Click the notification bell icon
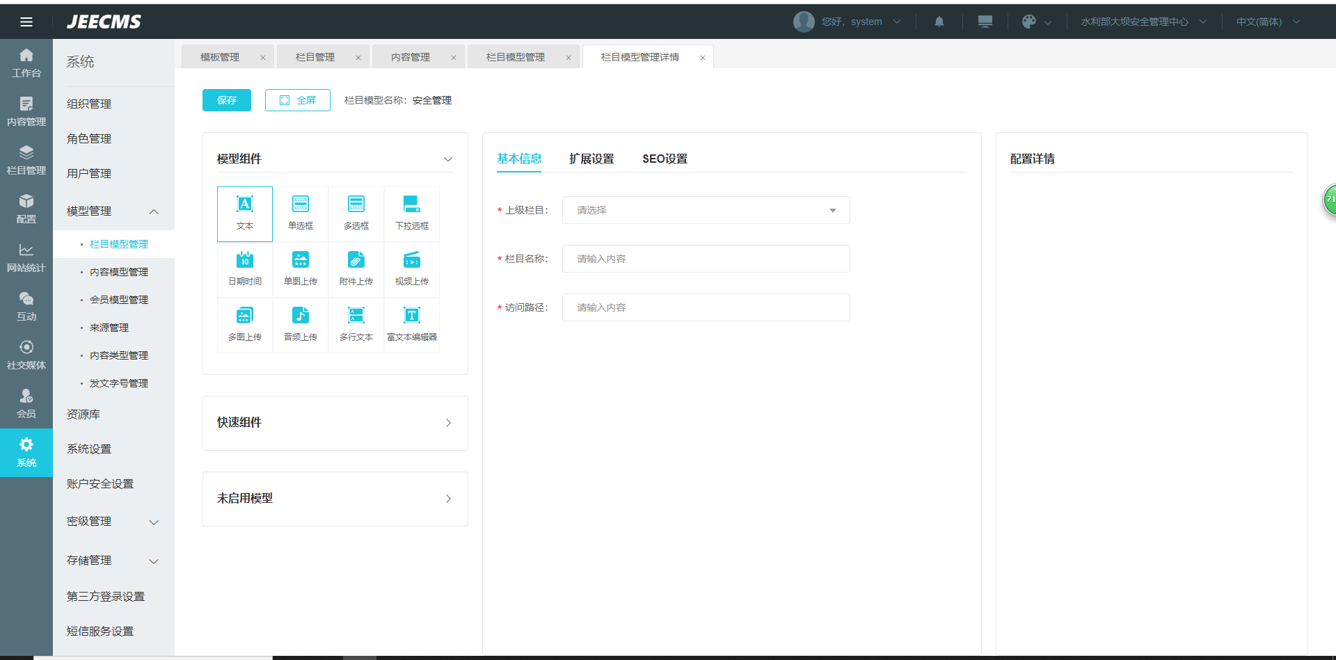The width and height of the screenshot is (1336, 660). tap(939, 22)
